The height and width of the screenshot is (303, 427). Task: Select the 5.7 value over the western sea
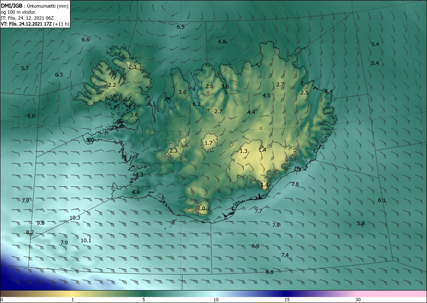[25, 68]
